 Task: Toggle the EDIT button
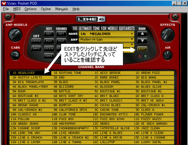click(142, 49)
